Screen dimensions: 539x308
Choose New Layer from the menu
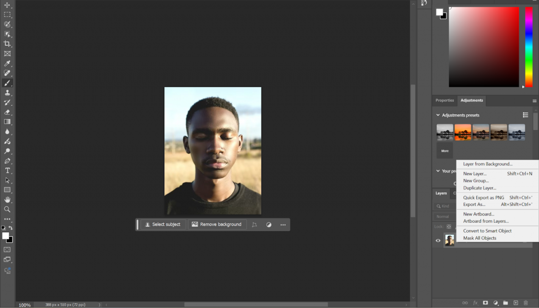[x=475, y=174]
